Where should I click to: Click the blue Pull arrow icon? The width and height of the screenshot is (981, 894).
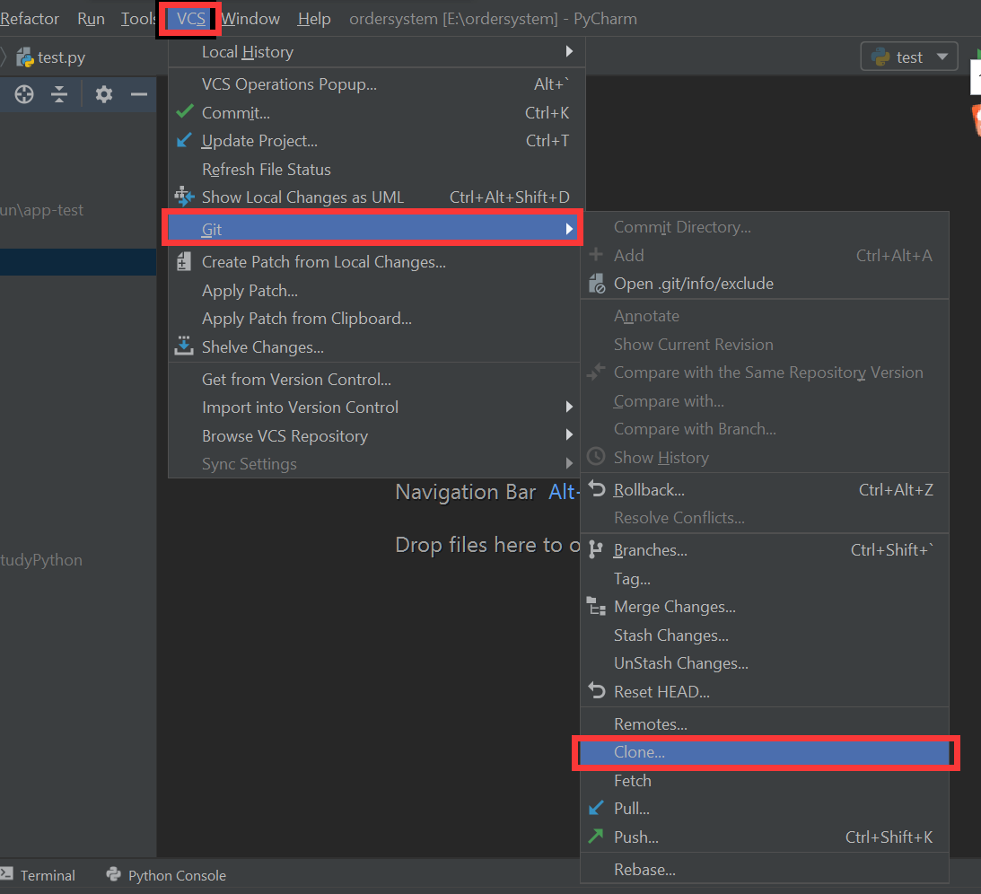[596, 808]
